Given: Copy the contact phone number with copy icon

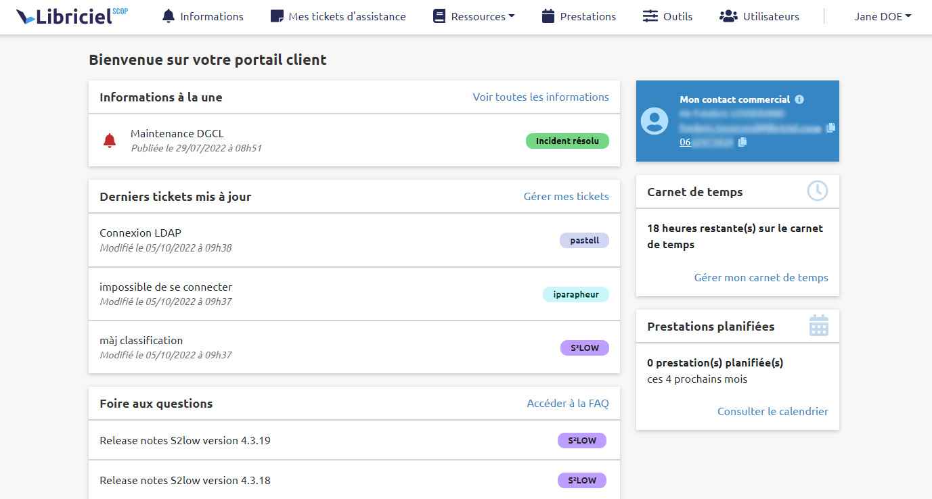Looking at the screenshot, I should click(x=742, y=142).
